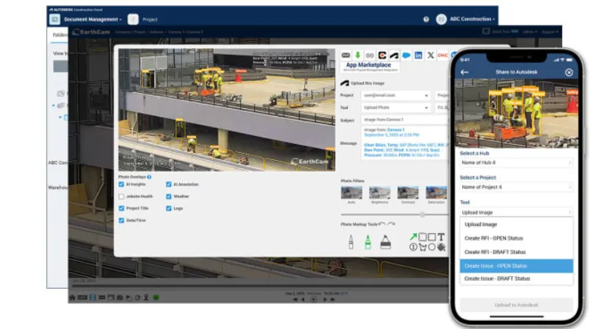The height and width of the screenshot is (329, 614).
Task: Open the ABC Construction account dropdown
Action: pos(472,19)
